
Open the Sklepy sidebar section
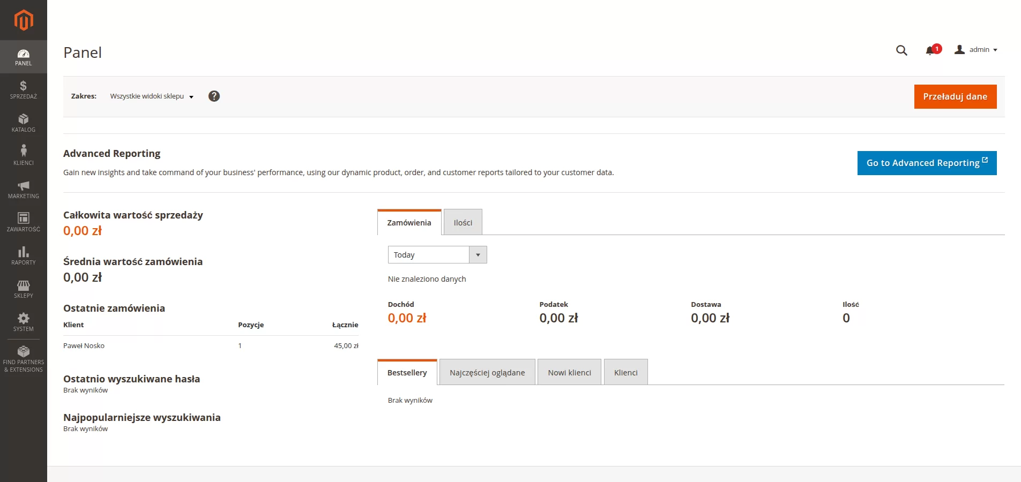23,289
